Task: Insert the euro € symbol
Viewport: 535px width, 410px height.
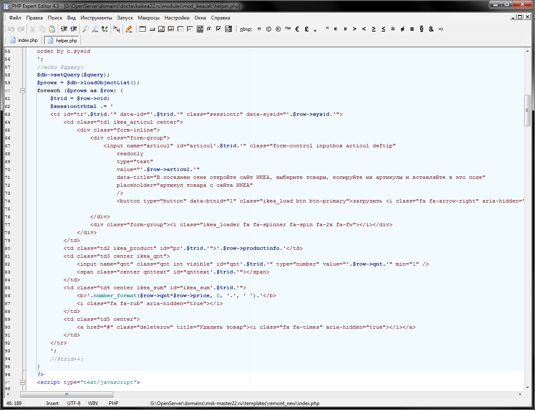Action: pos(297,29)
